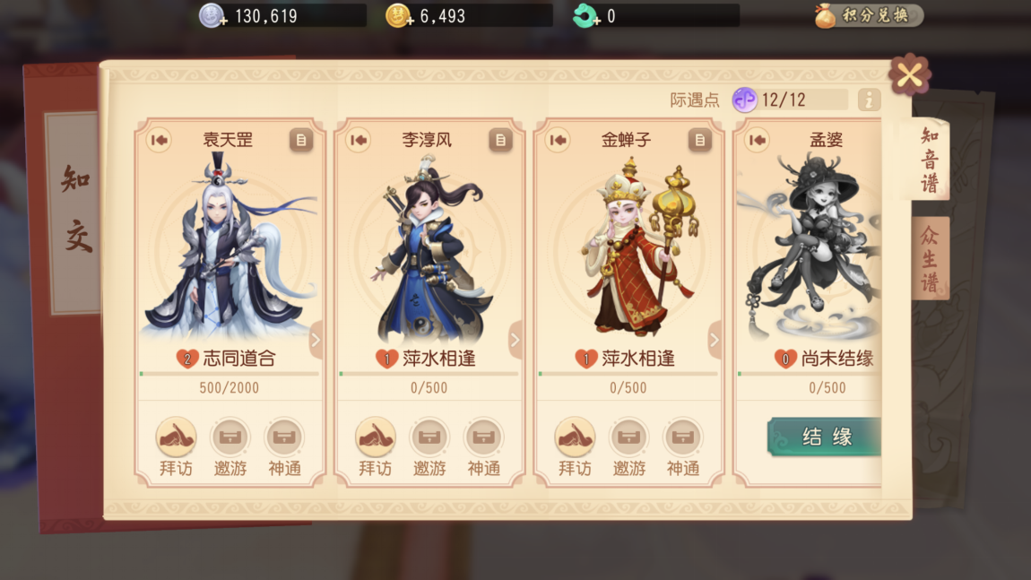The image size is (1031, 580).
Task: Open 李淳风 details list icon
Action: (x=500, y=140)
